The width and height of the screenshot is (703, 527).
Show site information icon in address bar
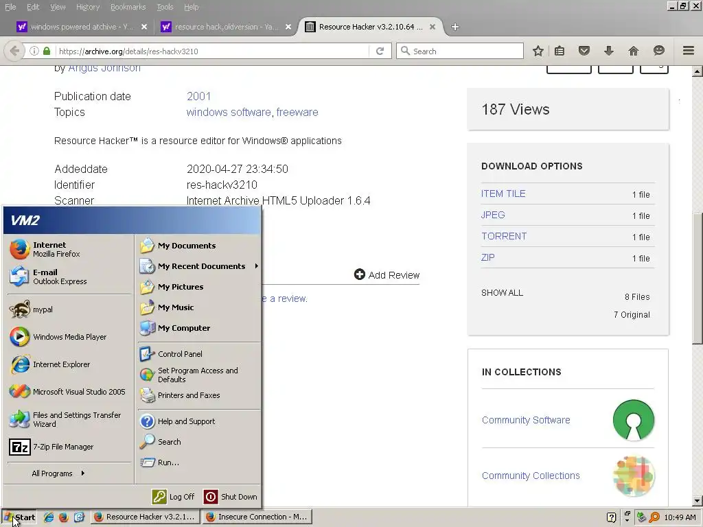pyautogui.click(x=34, y=51)
